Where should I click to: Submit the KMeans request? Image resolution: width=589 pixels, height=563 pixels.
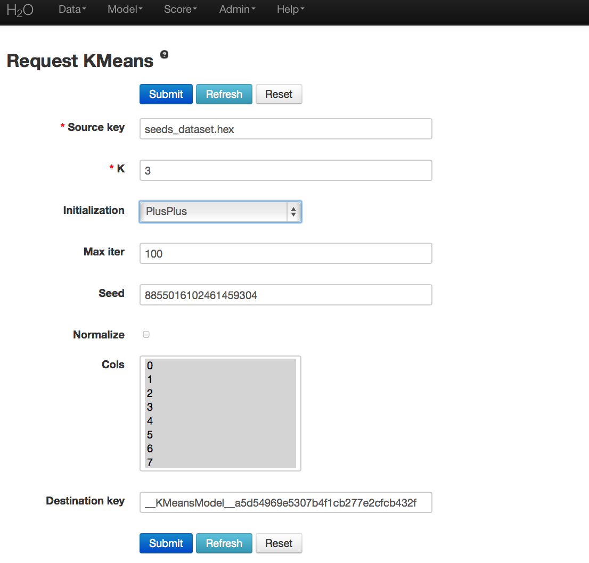click(x=166, y=94)
